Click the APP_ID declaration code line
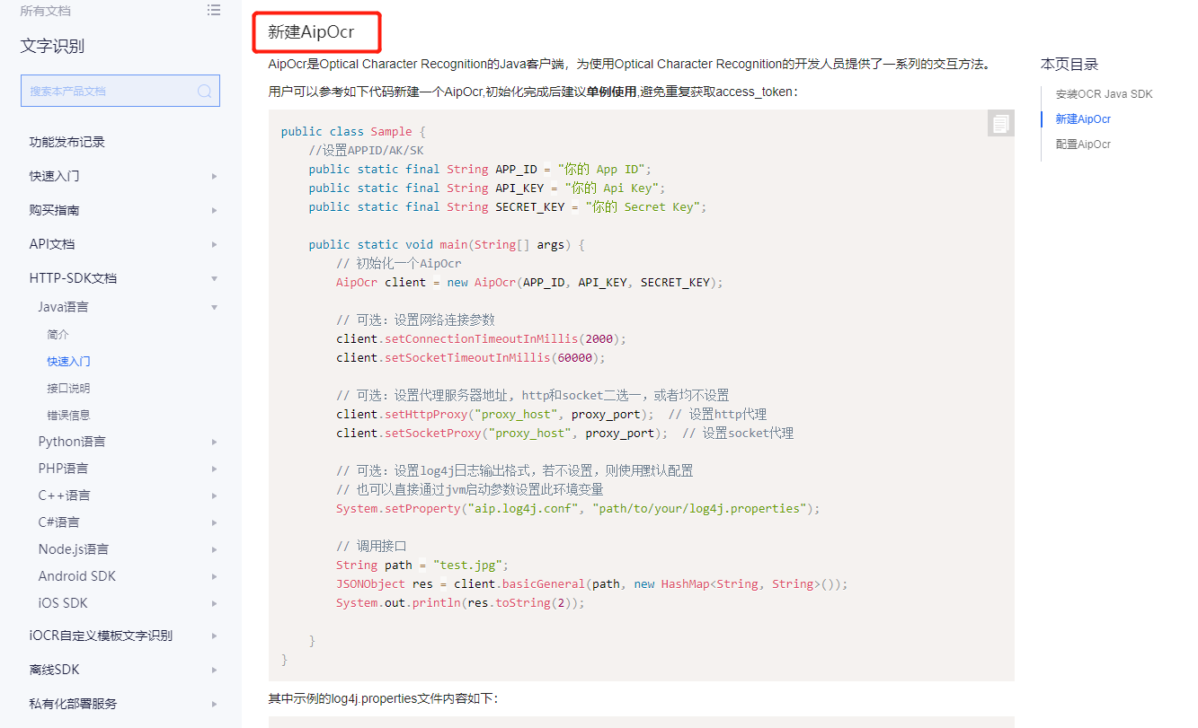Viewport: 1198px width, 728px height. coord(480,170)
